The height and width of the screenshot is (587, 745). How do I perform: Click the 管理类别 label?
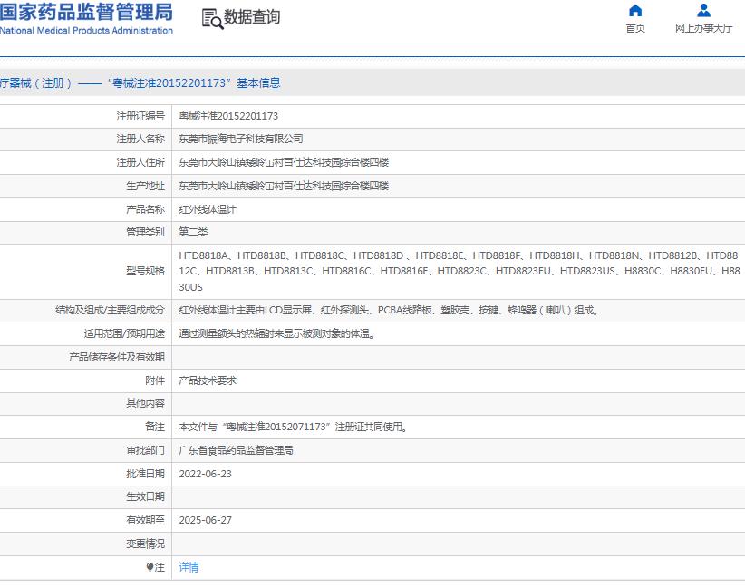tap(145, 232)
